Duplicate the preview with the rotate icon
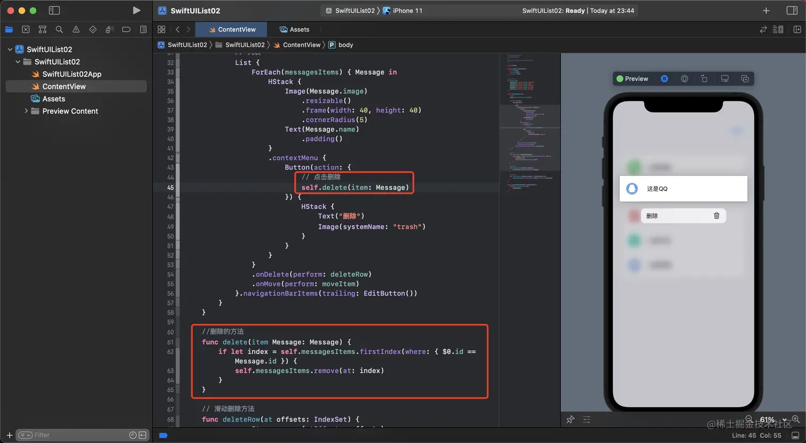 [x=704, y=78]
